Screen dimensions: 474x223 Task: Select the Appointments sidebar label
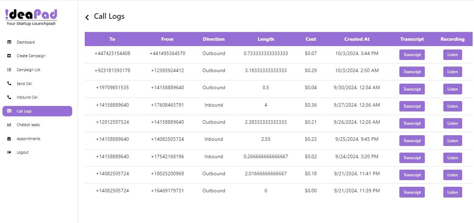[x=28, y=139]
